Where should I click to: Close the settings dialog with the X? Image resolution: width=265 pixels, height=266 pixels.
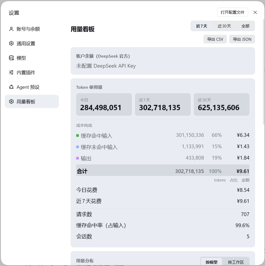click(255, 12)
